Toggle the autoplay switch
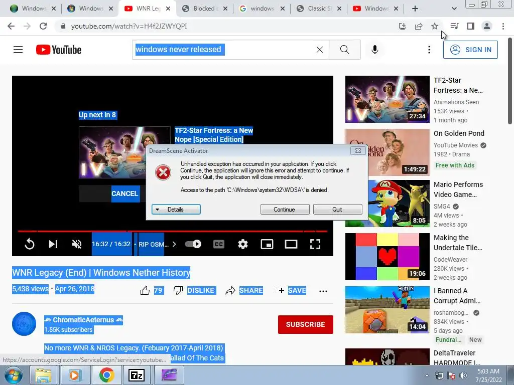Screen dimensions: 514x385 193,244
